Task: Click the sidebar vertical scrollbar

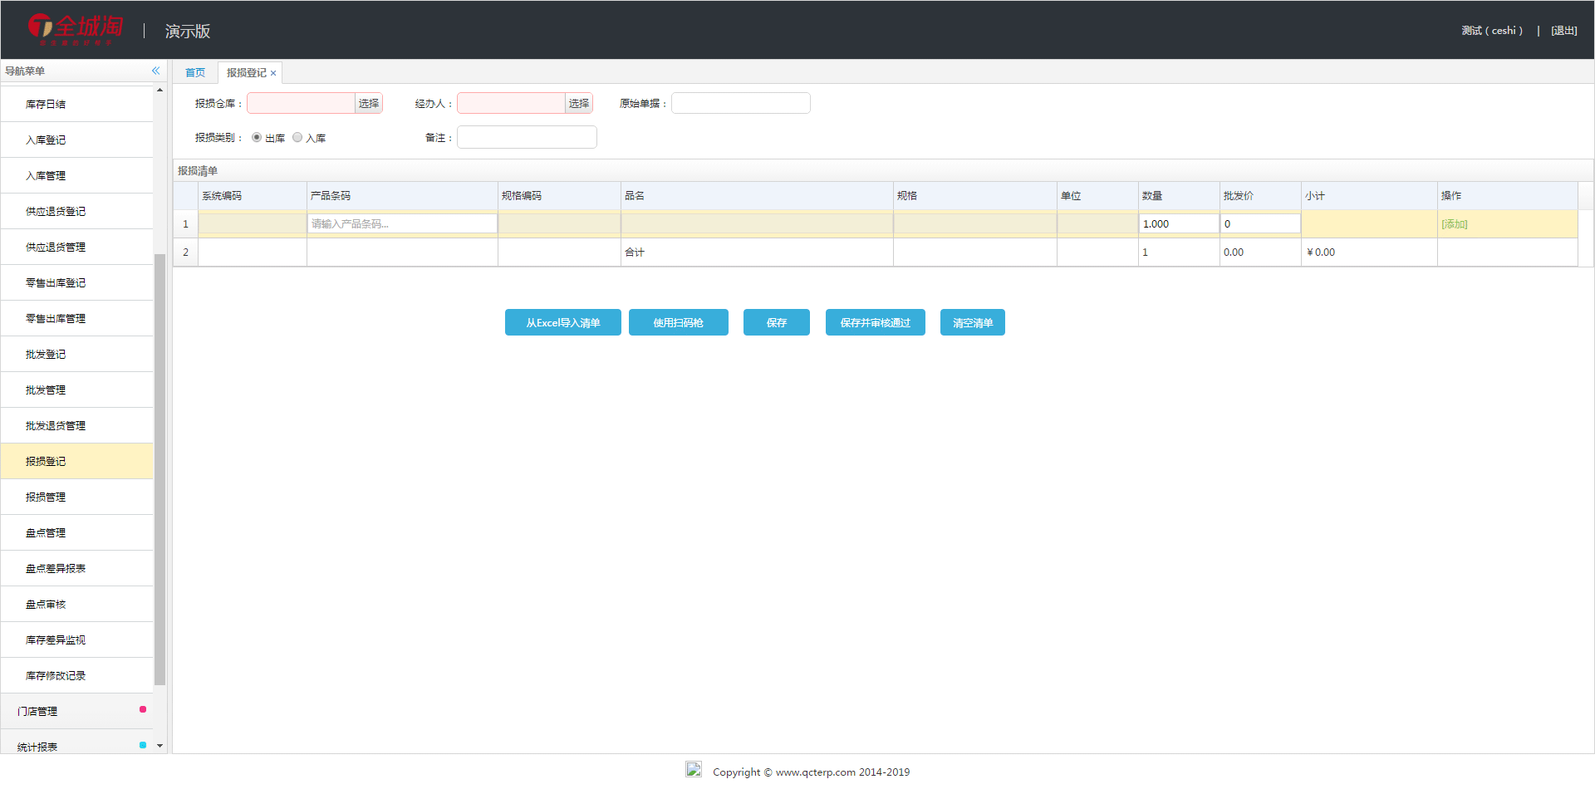Action: click(159, 465)
